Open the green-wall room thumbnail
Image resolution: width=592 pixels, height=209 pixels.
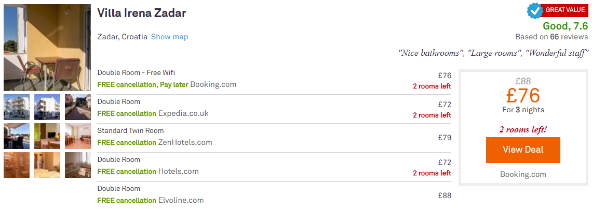tap(47, 136)
